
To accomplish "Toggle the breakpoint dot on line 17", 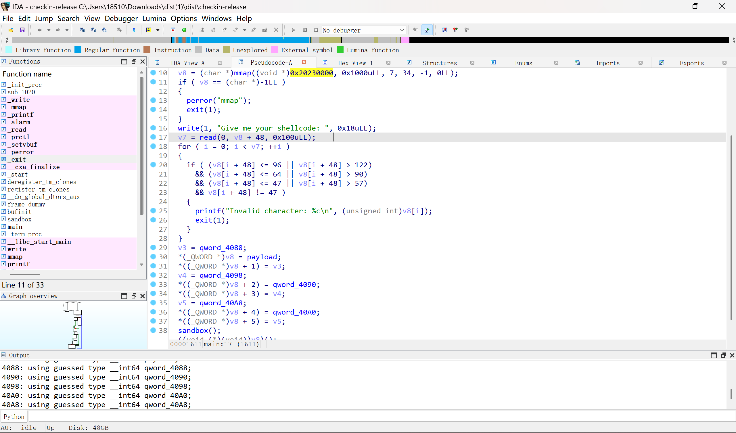I will click(x=153, y=137).
